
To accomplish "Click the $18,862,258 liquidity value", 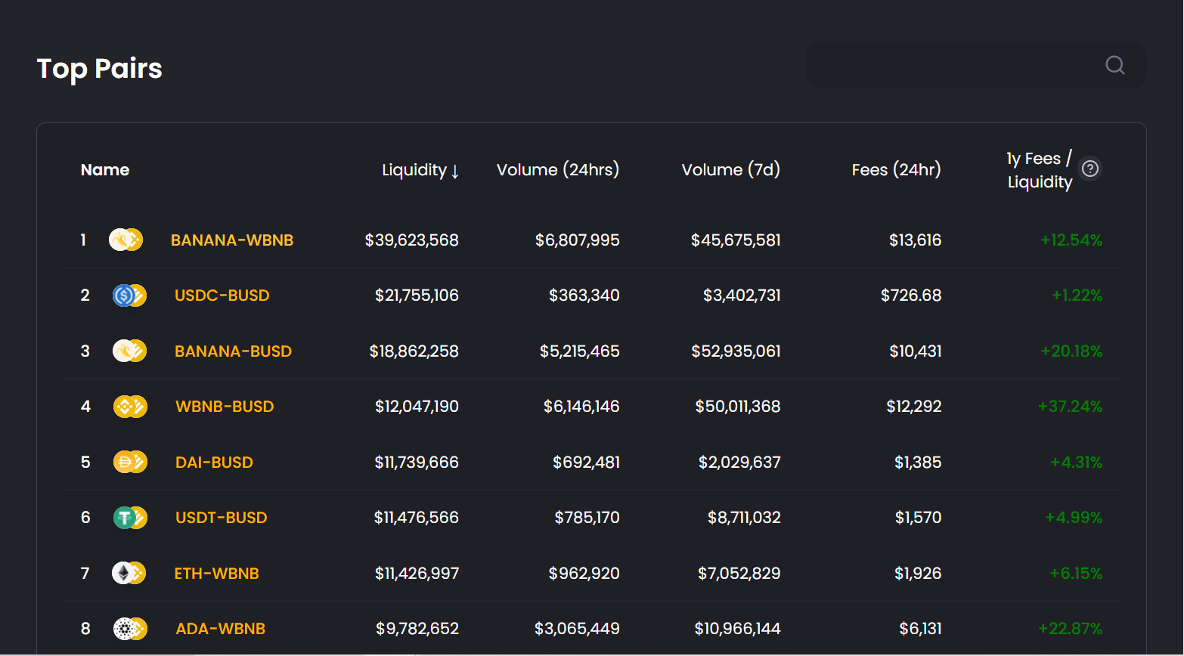I will click(414, 351).
